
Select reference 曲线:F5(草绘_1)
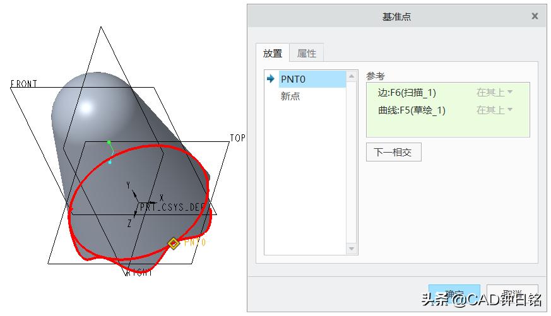(x=412, y=110)
